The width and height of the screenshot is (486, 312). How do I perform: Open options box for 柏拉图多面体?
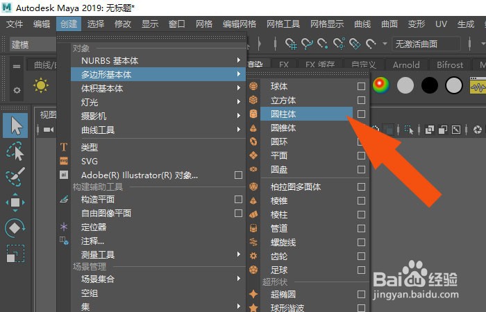pos(361,187)
